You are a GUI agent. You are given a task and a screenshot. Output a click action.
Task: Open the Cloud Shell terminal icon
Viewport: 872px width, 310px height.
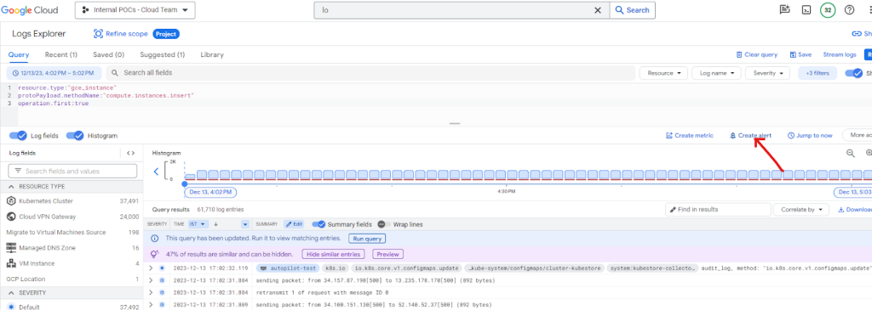pyautogui.click(x=806, y=10)
